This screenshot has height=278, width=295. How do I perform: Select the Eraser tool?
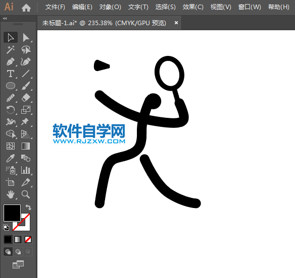pos(26,98)
